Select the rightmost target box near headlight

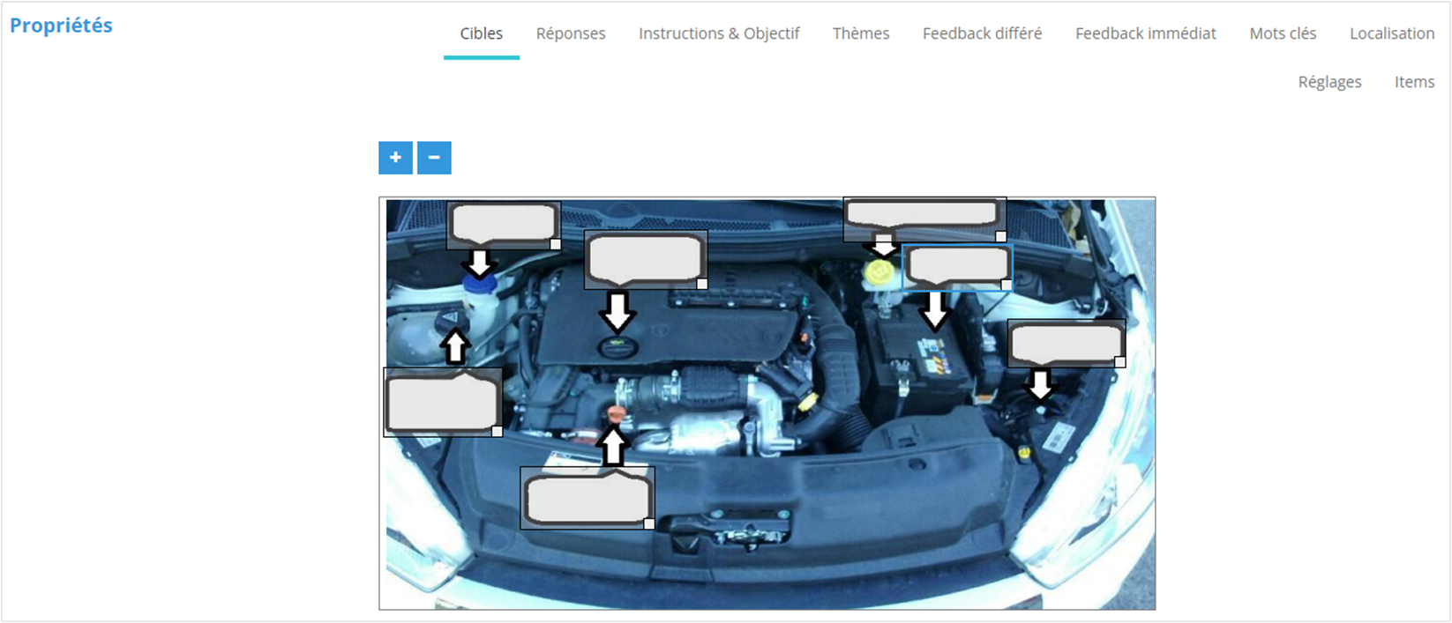(x=1066, y=343)
